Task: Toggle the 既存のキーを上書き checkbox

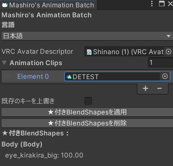Action: click(88, 101)
